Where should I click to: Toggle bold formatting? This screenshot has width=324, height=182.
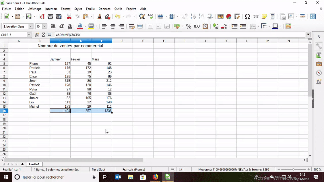point(53,26)
